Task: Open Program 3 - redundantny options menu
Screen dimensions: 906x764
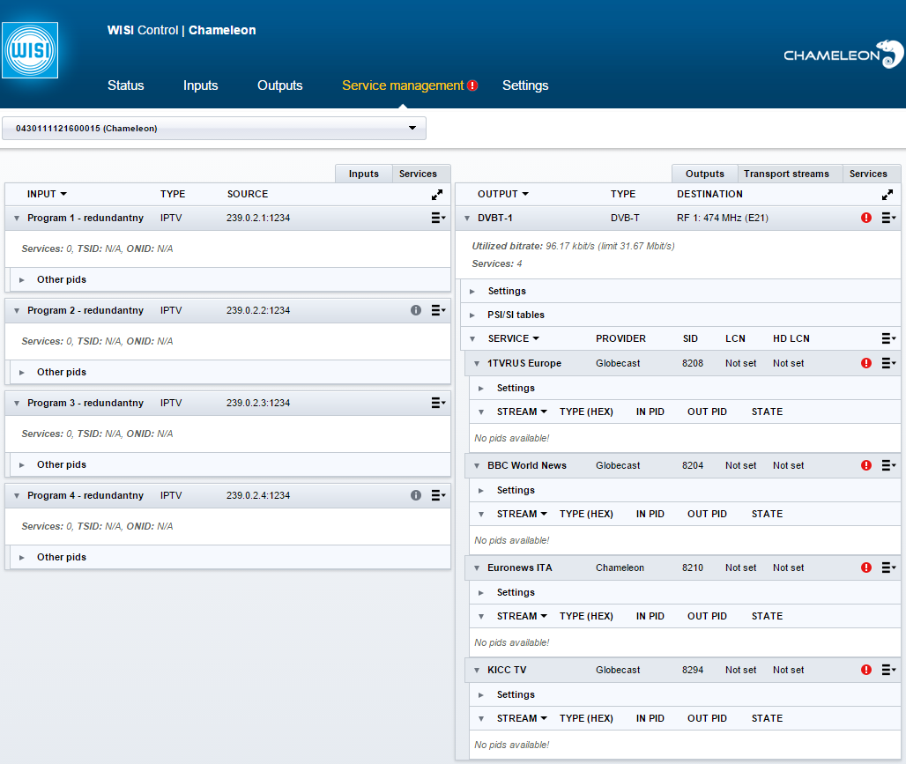Action: point(439,403)
